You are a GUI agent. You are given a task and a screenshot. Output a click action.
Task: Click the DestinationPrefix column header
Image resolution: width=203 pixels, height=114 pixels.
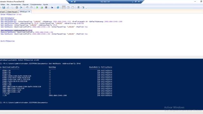tap(11, 67)
